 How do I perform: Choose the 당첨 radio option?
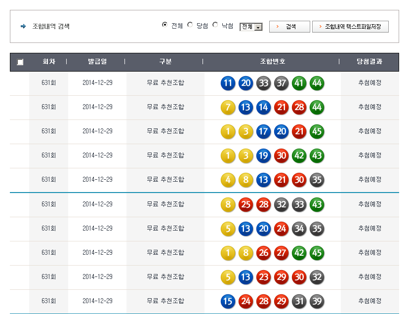click(190, 25)
